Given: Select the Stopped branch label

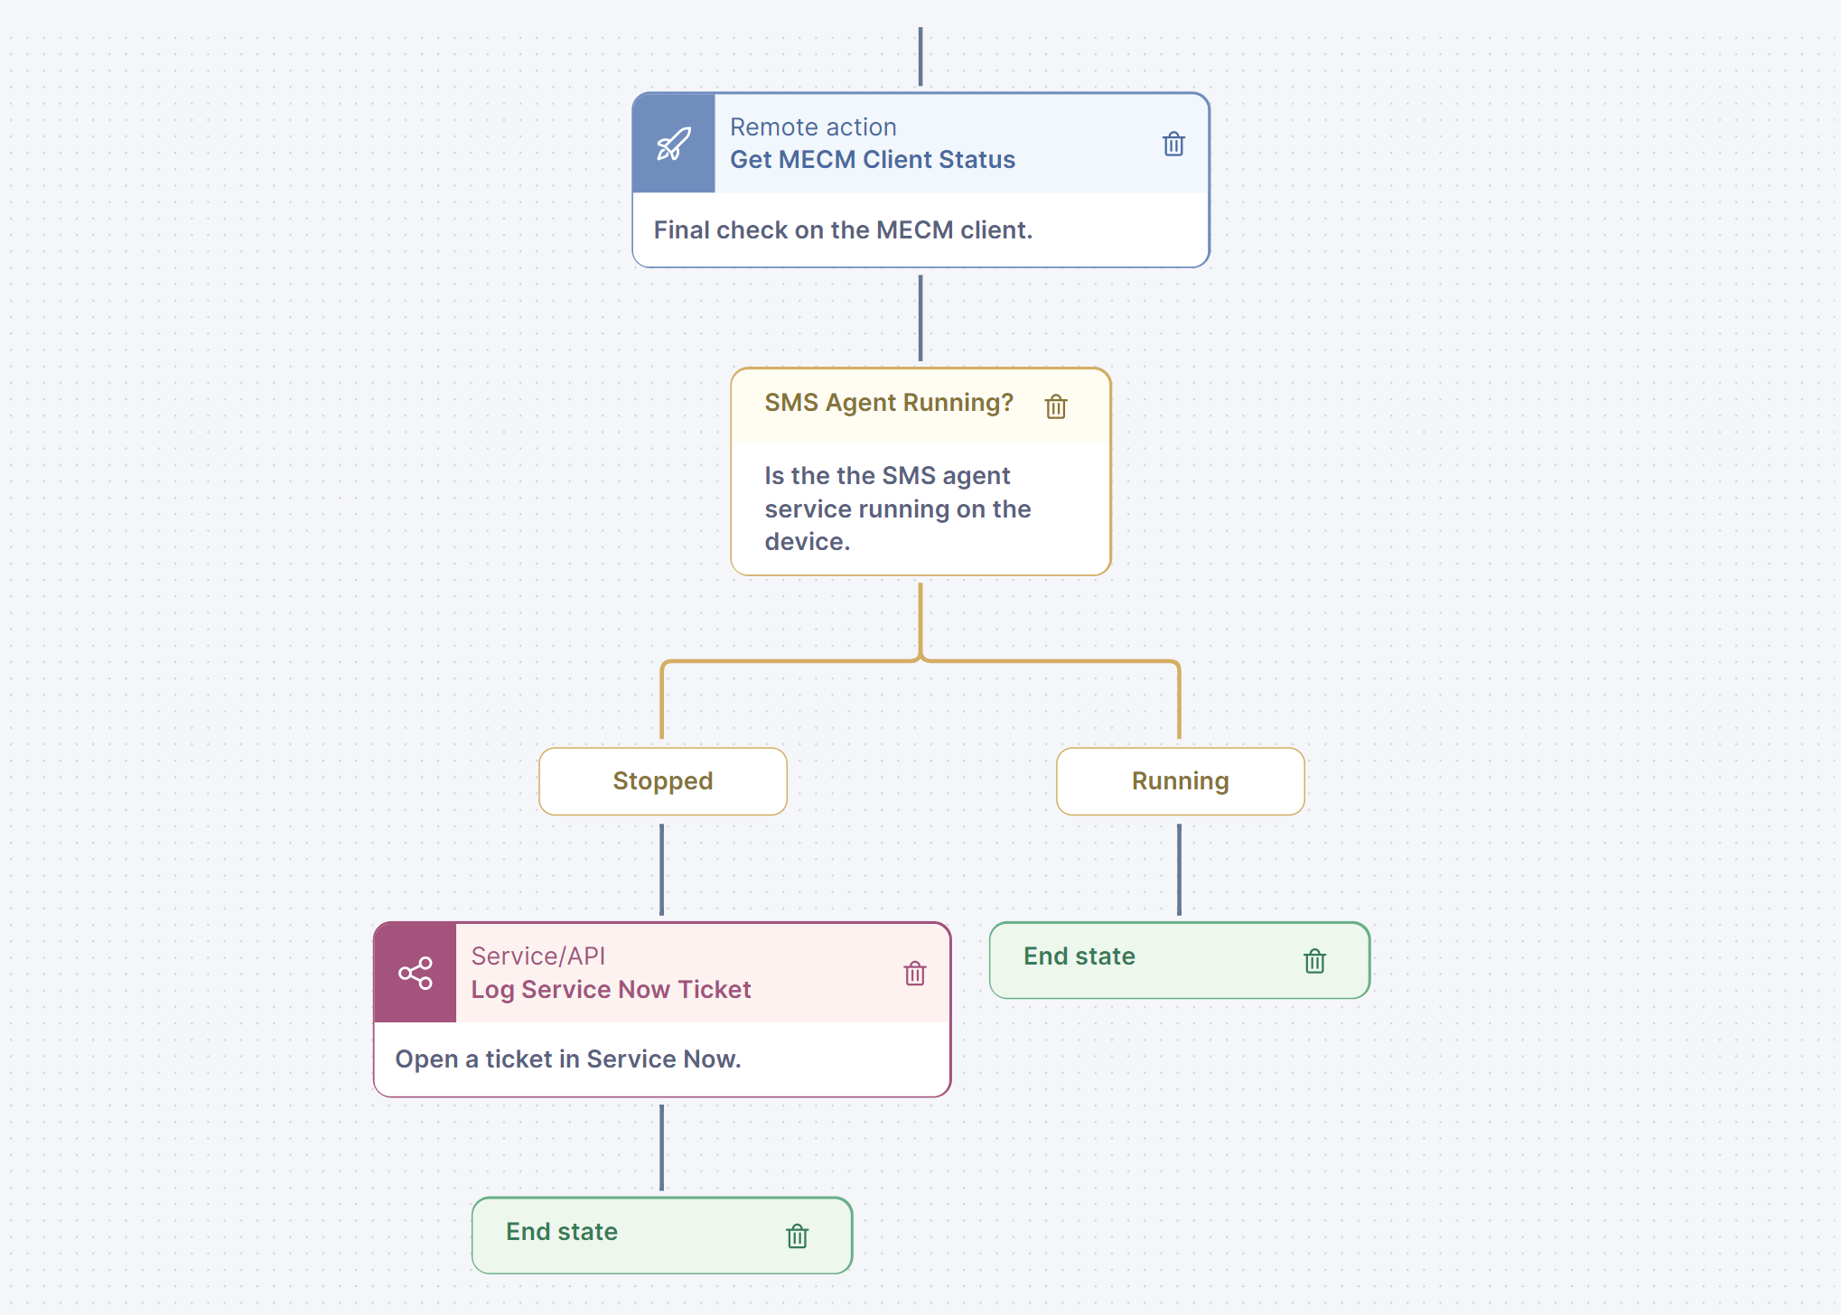Looking at the screenshot, I should [x=662, y=781].
